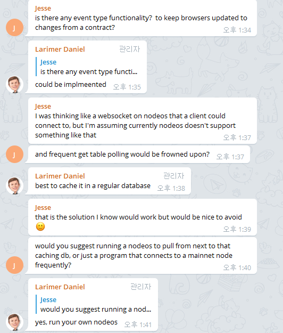Click the smiley emoji in Jesse's message
Screen dimensions: 283x333
click(40, 226)
